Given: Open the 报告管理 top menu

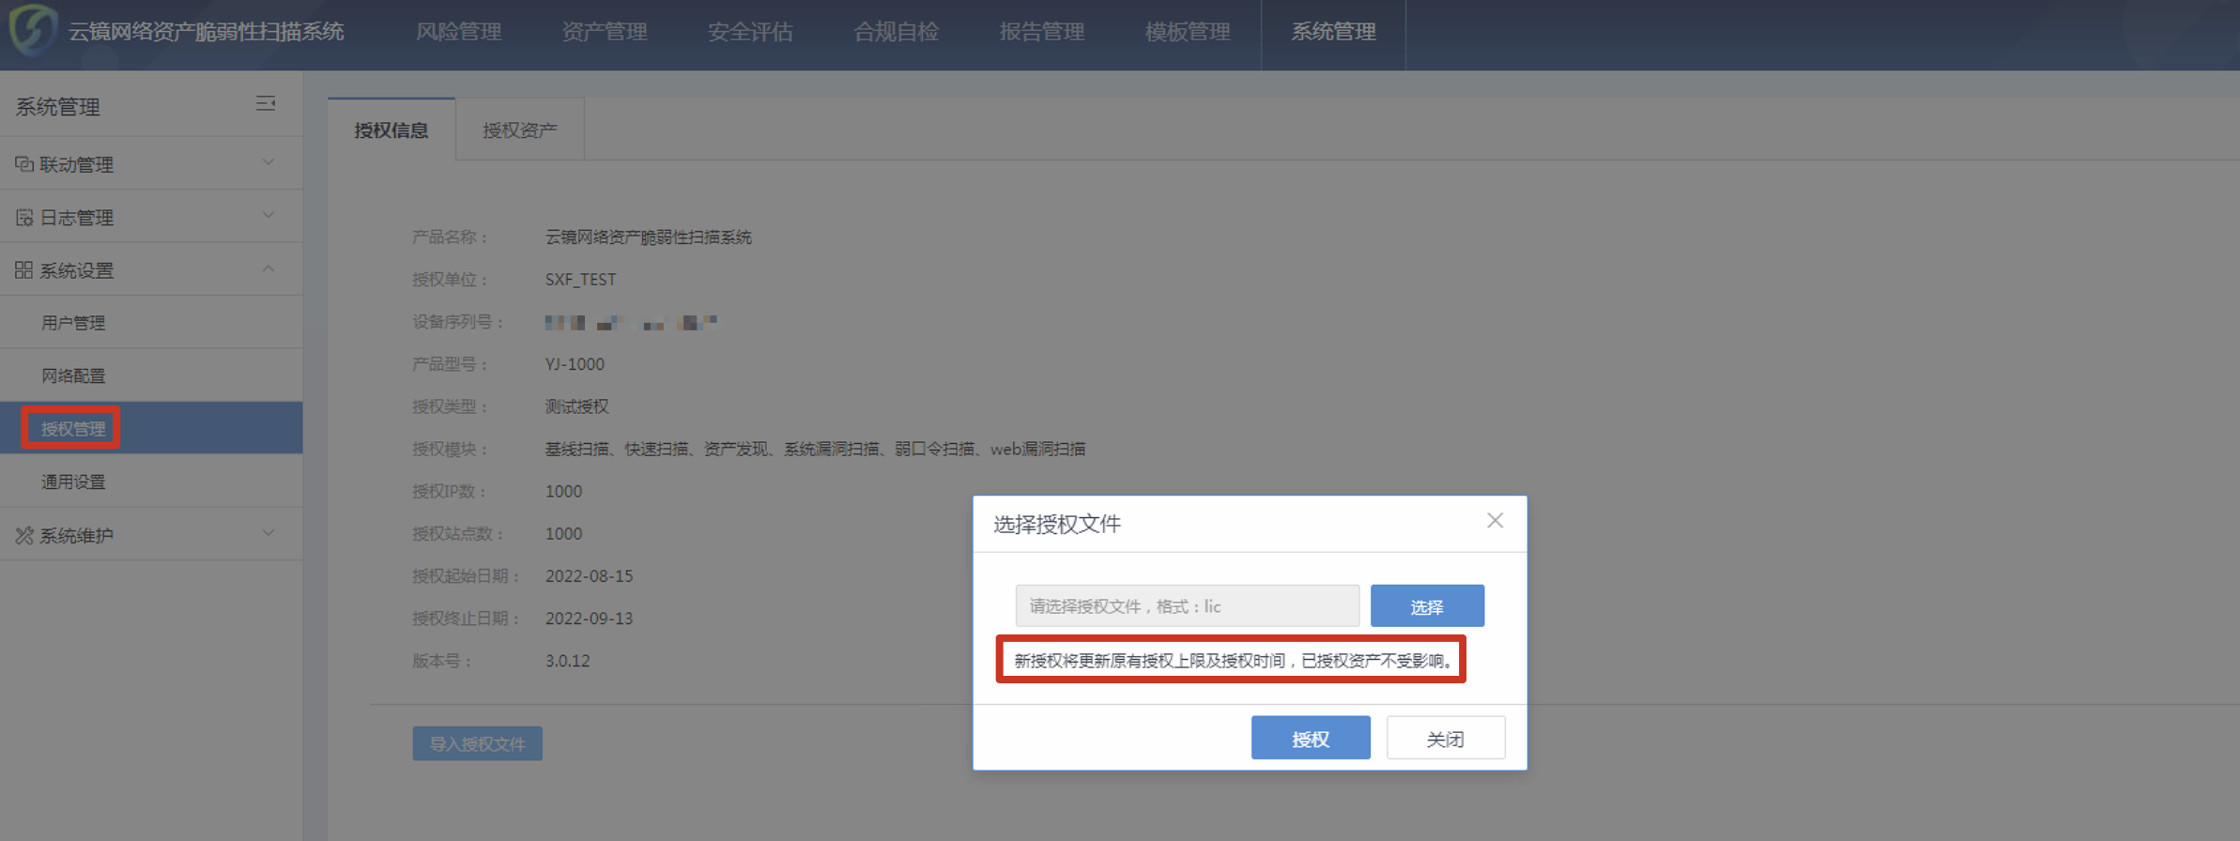Looking at the screenshot, I should pyautogui.click(x=1042, y=32).
